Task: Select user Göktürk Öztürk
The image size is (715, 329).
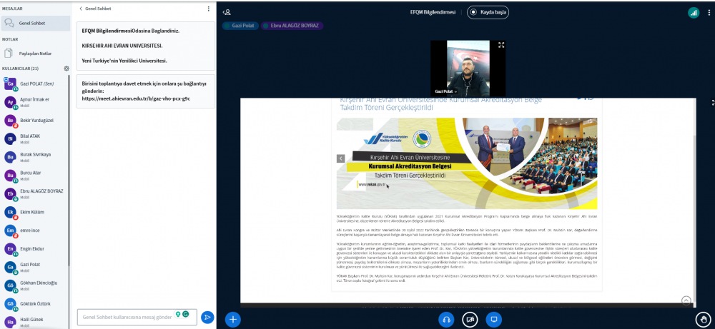Action: tap(36, 304)
